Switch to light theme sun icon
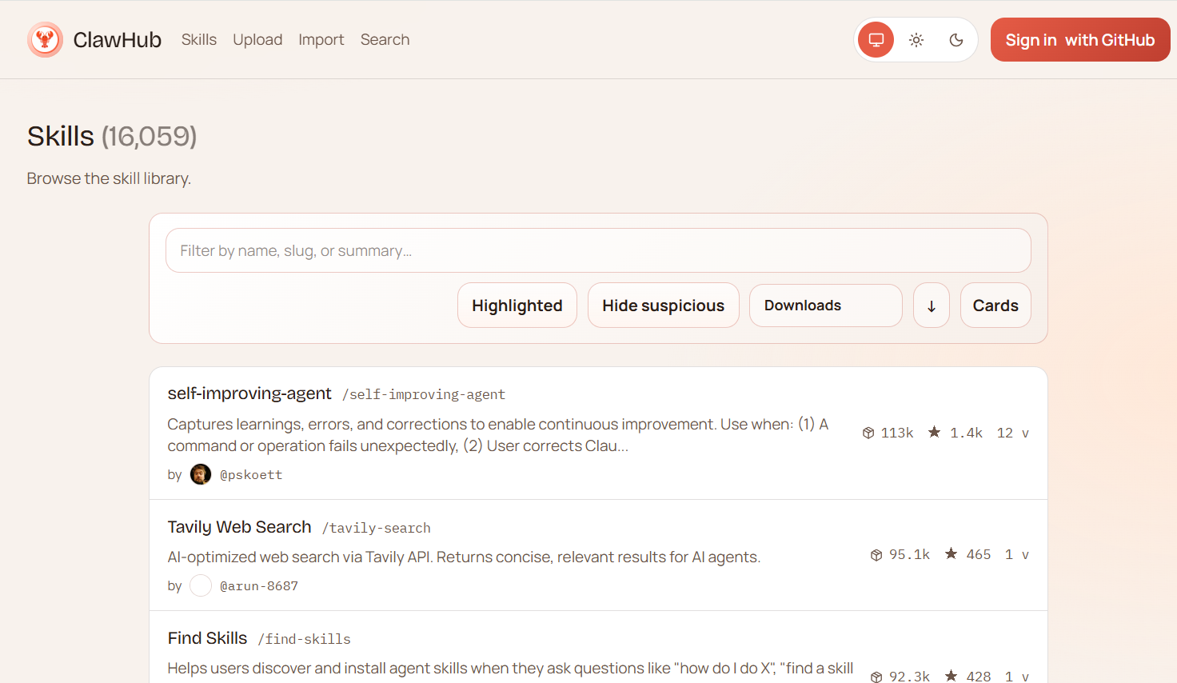This screenshot has height=683, width=1177. pos(916,40)
